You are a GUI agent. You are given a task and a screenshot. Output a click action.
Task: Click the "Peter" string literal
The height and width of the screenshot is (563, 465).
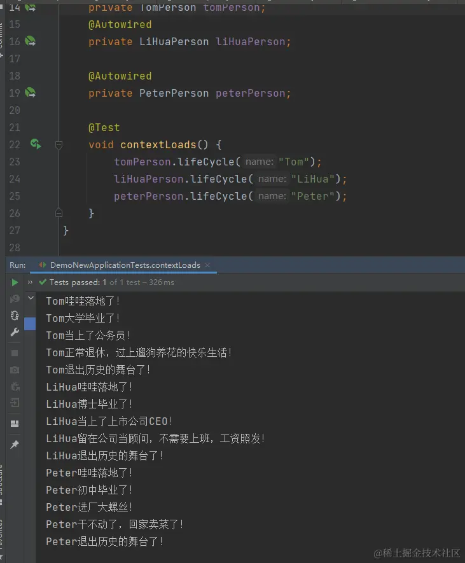(313, 197)
